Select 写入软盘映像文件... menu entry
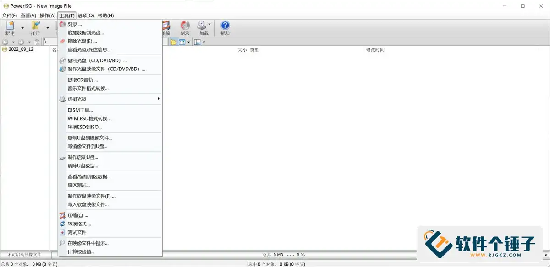The image size is (550, 267). point(110,204)
